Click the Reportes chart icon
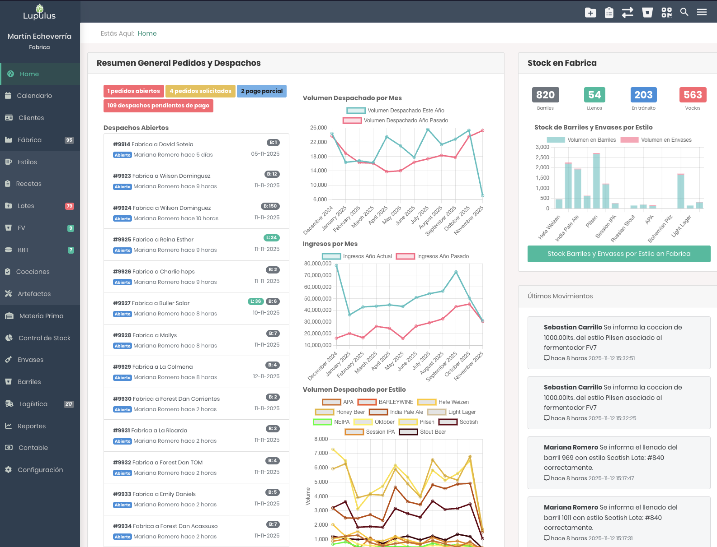Viewport: 717px width, 547px height. 8,426
